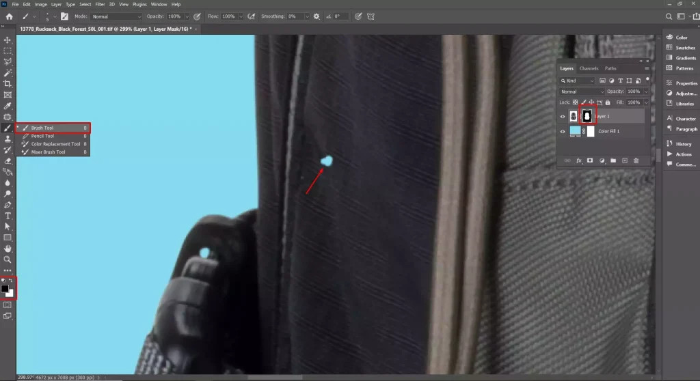Open the Actions panel
The height and width of the screenshot is (381, 700).
(679, 154)
